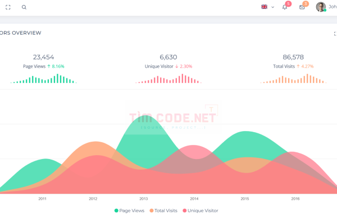The height and width of the screenshot is (224, 337).
Task: Expand the language dropdown chevron
Action: pos(273,7)
